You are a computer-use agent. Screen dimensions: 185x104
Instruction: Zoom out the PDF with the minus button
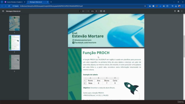pyautogui.click(x=88, y=11)
